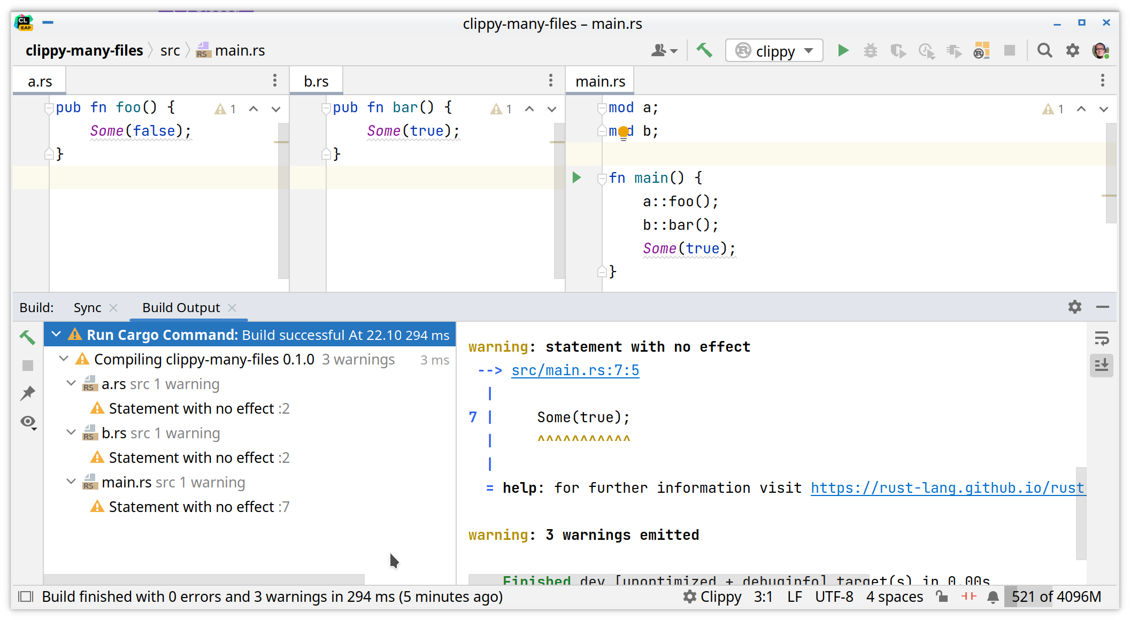Click the stop process square icon
Image resolution: width=1130 pixels, height=620 pixels.
tap(1010, 50)
